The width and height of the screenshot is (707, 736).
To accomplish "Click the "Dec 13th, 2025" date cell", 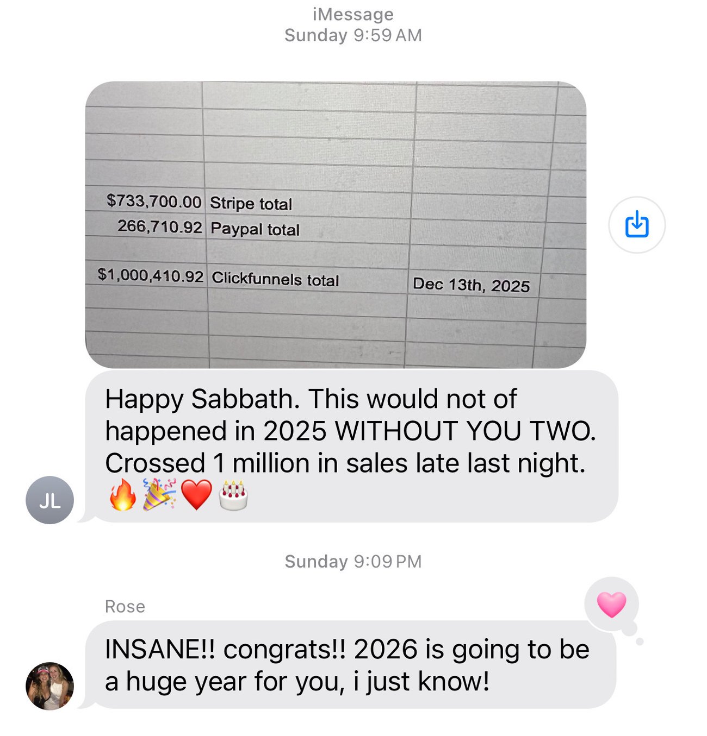I will pyautogui.click(x=471, y=285).
